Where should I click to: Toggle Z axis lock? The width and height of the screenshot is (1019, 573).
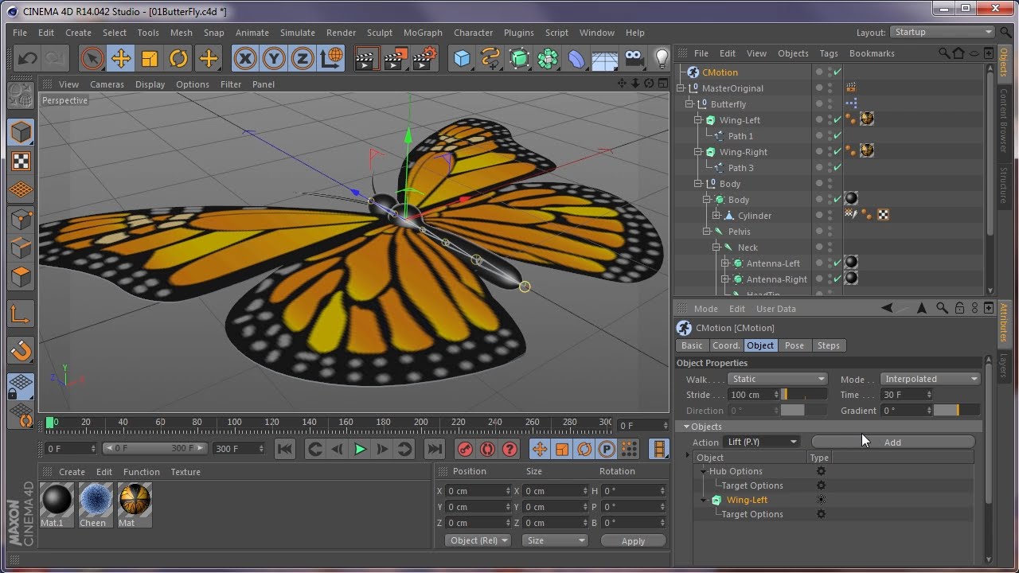[x=303, y=58]
